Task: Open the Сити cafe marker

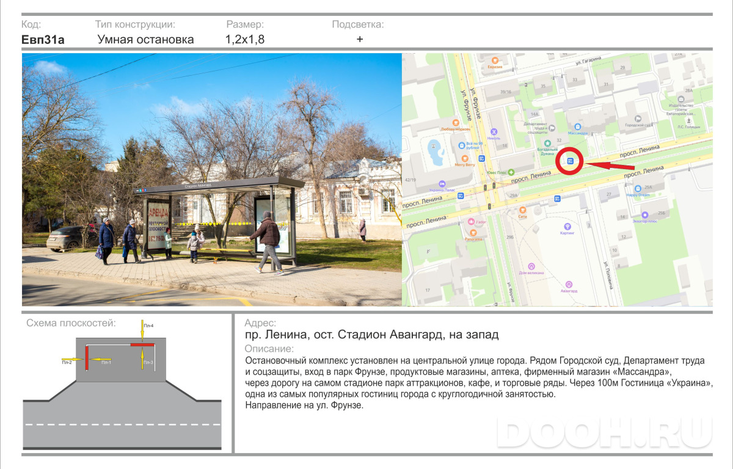Action: click(x=522, y=209)
